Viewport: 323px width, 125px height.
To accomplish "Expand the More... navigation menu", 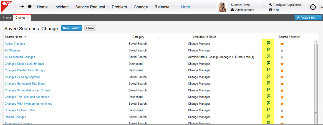I will [187, 7].
